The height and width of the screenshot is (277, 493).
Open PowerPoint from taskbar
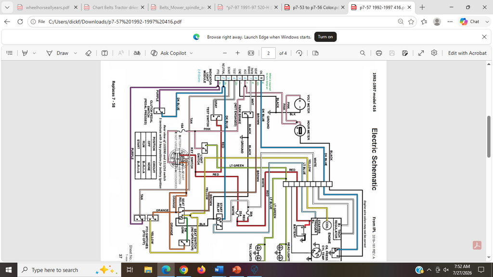click(x=236, y=270)
